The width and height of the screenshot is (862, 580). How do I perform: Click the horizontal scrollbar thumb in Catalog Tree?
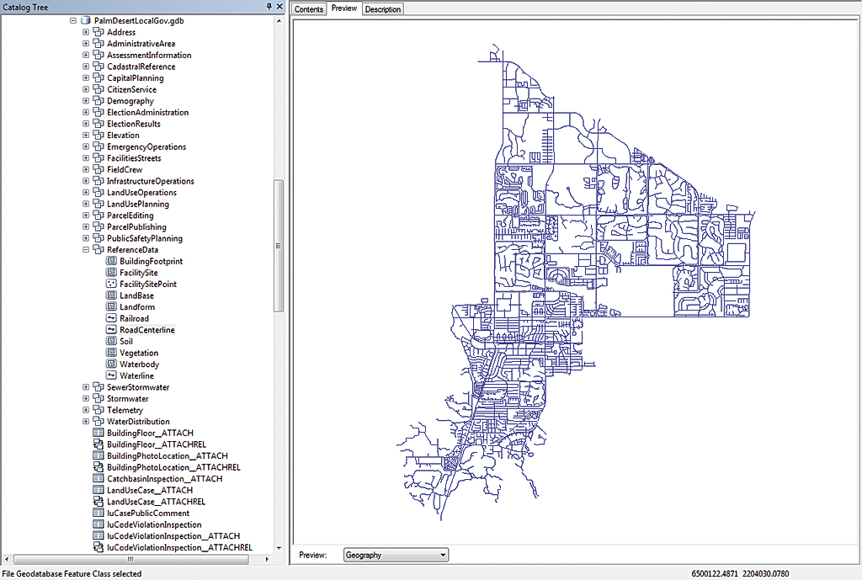130,559
